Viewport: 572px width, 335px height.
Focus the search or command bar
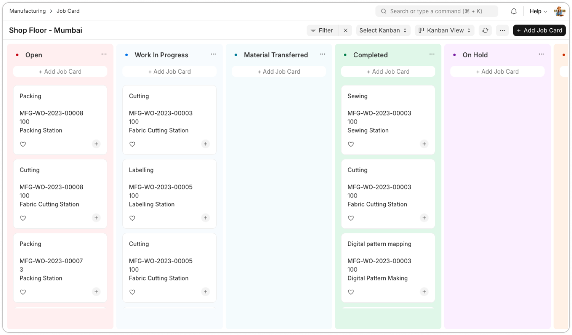coord(437,11)
